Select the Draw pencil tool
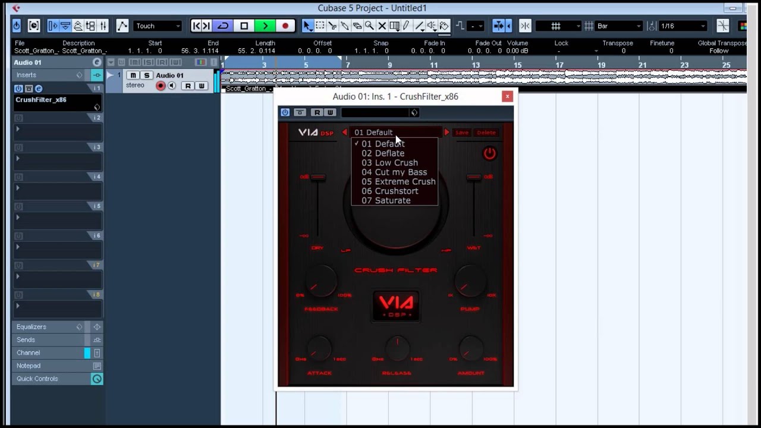 (x=406, y=26)
